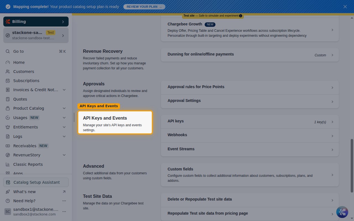Open Approval rules for Price Points
This screenshot has height=221, width=354.
250,88
